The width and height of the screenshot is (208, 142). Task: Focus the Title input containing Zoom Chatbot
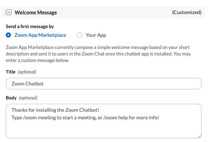104,84
